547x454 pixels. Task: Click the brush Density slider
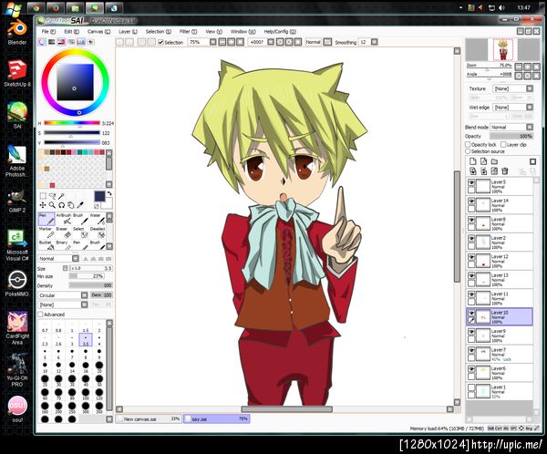(x=90, y=285)
